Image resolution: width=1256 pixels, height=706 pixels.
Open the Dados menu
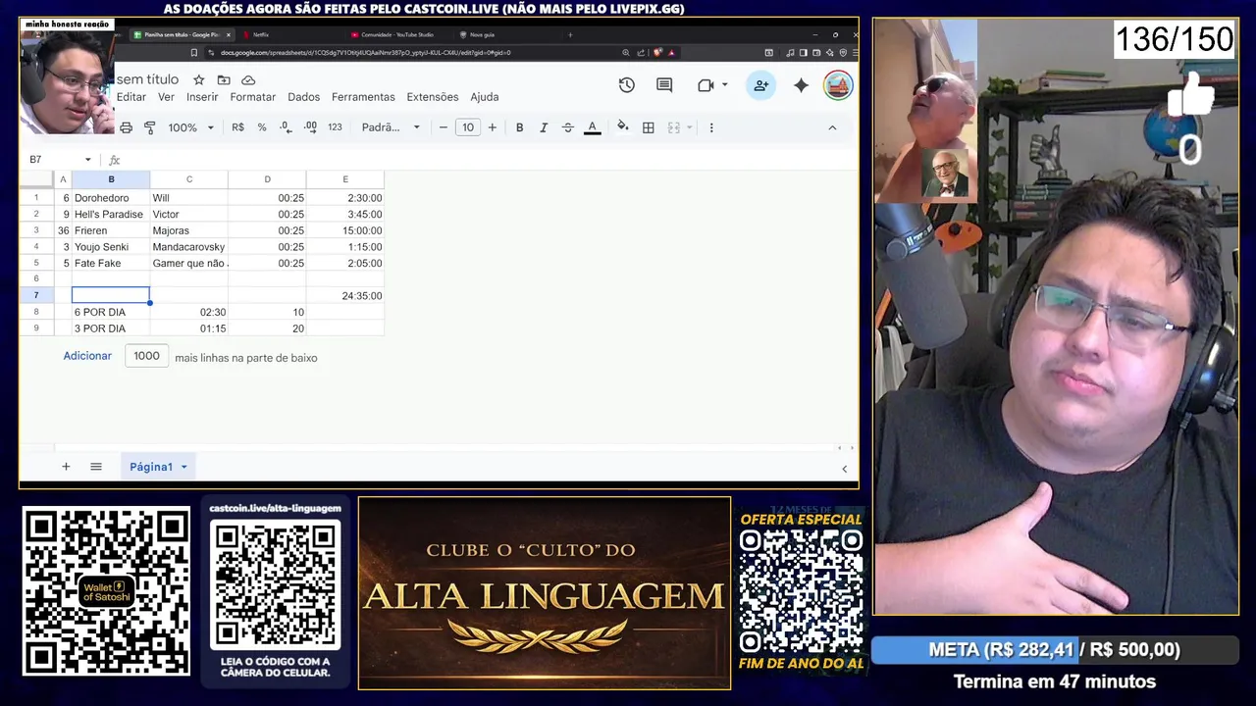(303, 97)
